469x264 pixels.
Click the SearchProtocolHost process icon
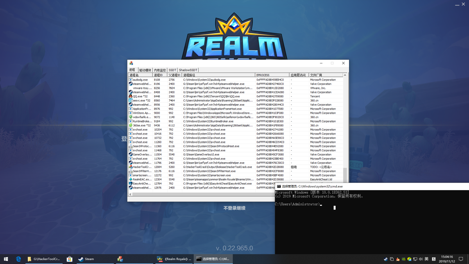131,146
